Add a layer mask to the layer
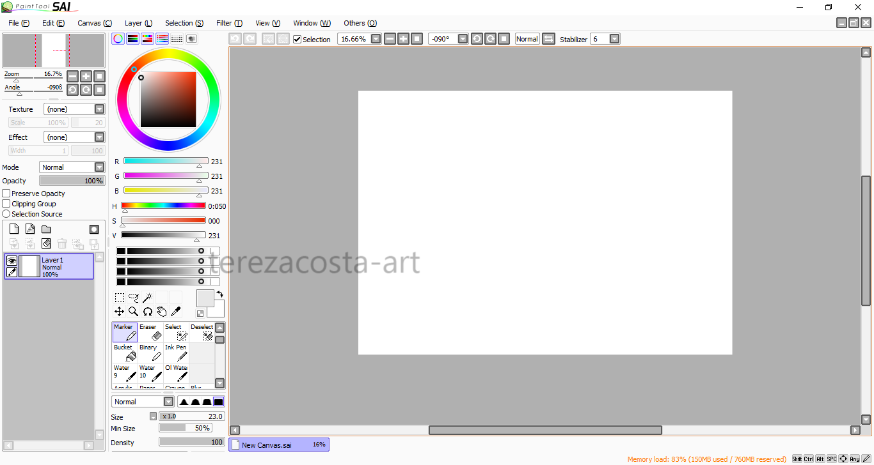 (94, 229)
